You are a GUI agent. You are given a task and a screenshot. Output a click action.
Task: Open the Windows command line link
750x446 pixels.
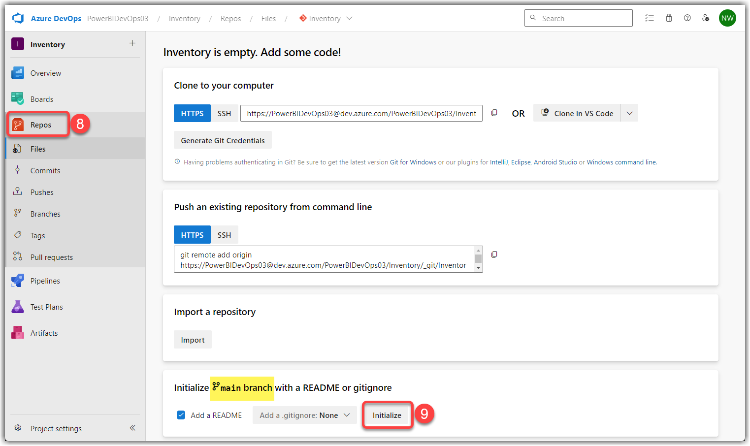[x=621, y=162]
